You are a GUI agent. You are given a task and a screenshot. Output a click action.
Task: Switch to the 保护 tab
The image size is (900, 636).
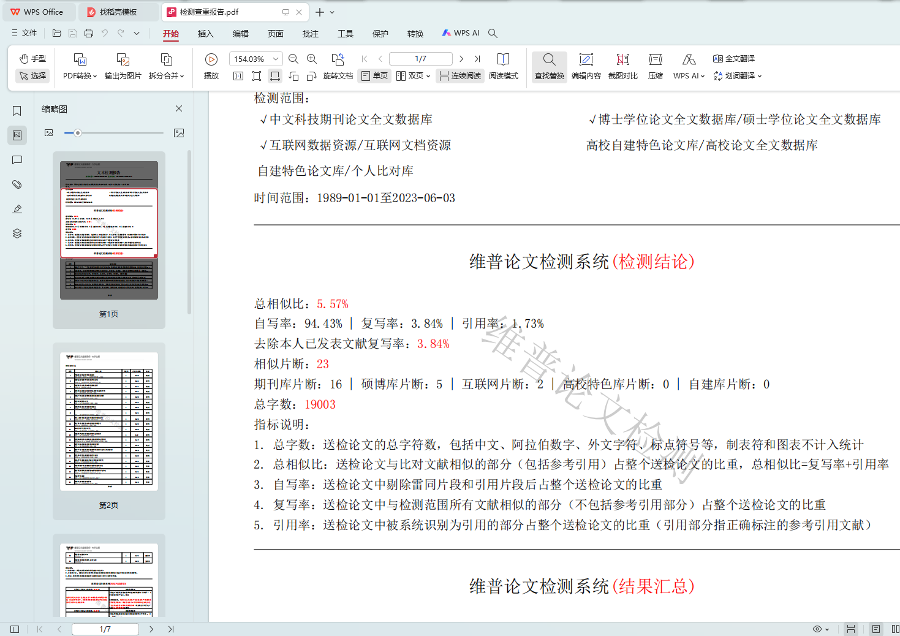(x=380, y=34)
